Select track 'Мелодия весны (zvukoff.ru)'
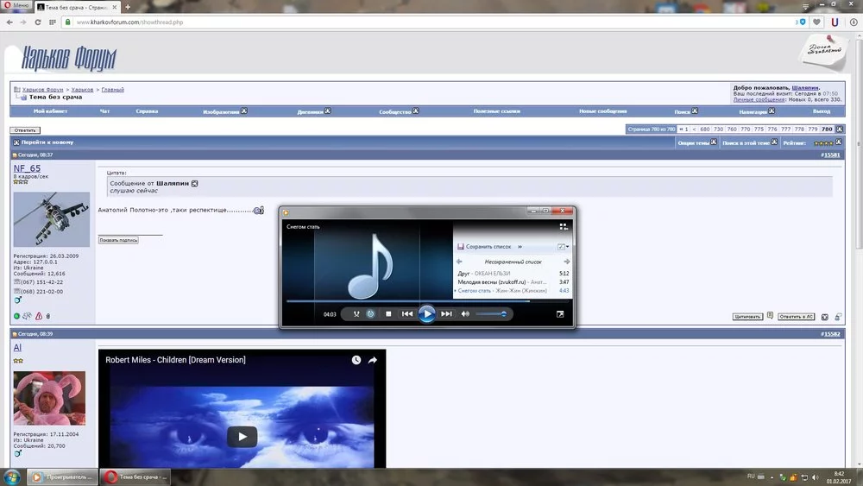Image resolution: width=863 pixels, height=486 pixels. pyautogui.click(x=513, y=281)
